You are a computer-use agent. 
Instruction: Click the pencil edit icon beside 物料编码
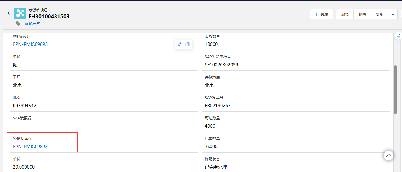(180, 44)
